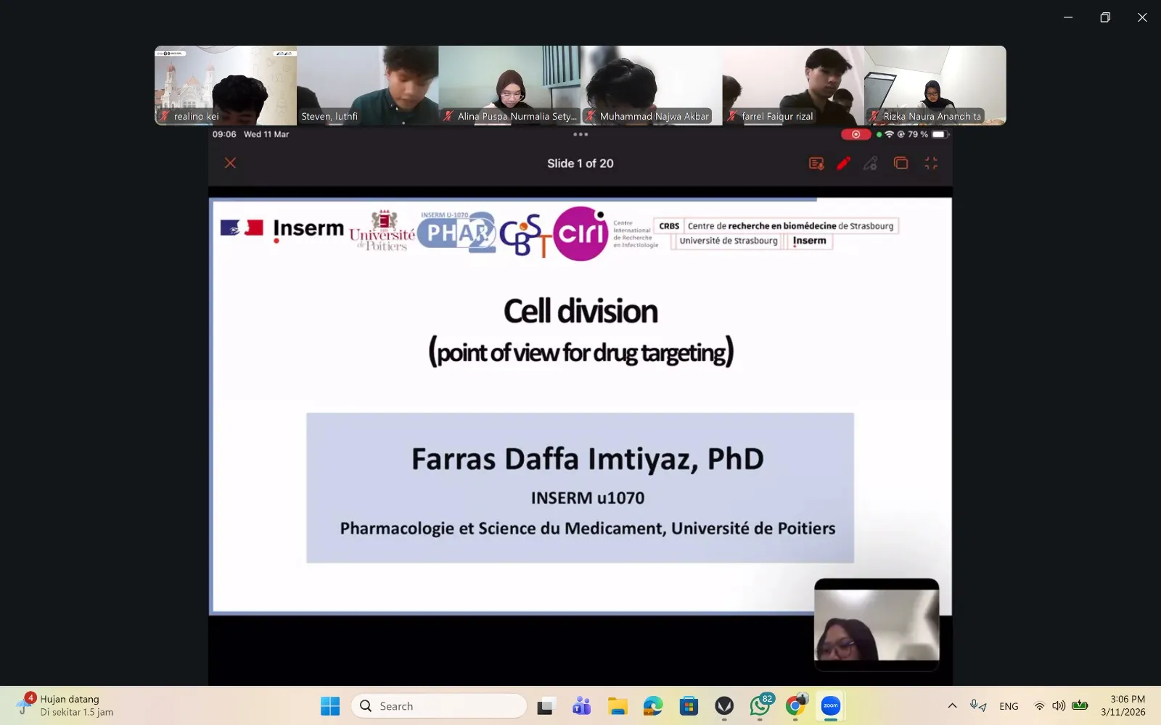Open the three-dot multitasking menu
Image resolution: width=1161 pixels, height=725 pixels.
[x=580, y=134]
